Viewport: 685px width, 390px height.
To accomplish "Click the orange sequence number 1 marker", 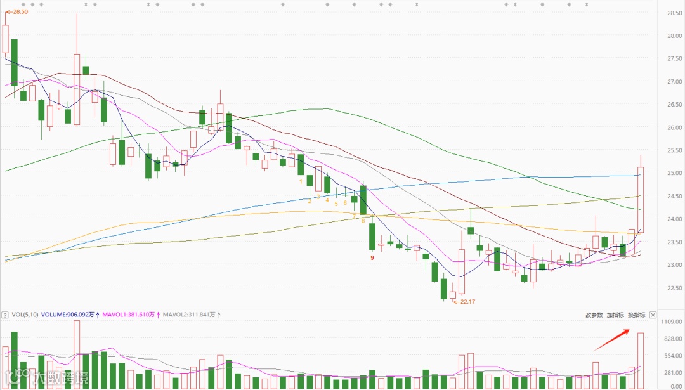I will click(x=301, y=181).
